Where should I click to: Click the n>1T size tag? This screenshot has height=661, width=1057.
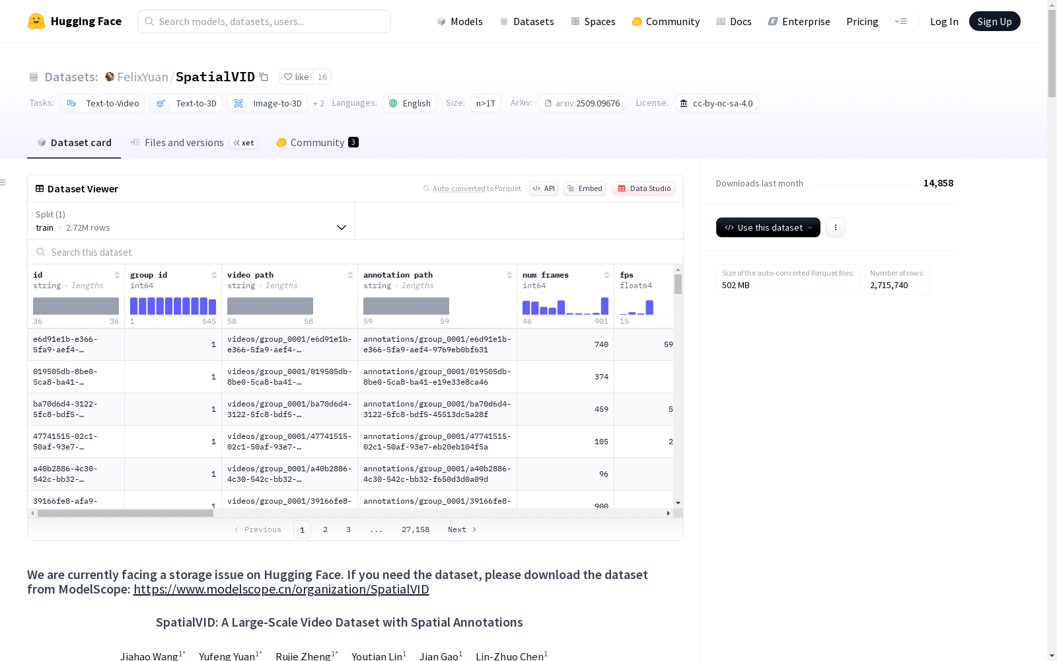click(x=486, y=103)
